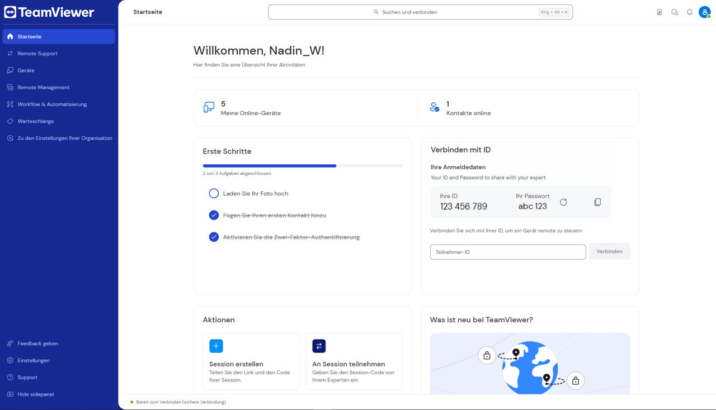Screen dimensions: 716x410
Task: Click the An Session teilnehmen arrows icon
Action: coord(319,346)
